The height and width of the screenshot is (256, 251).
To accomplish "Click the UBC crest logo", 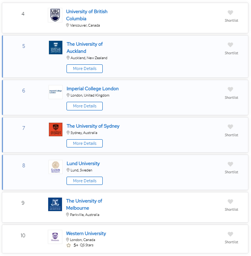I will 55,15.
